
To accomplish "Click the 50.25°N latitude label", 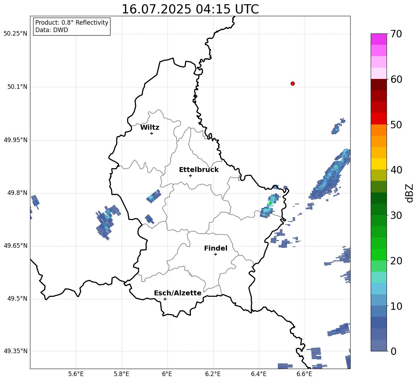I will 15,33.
